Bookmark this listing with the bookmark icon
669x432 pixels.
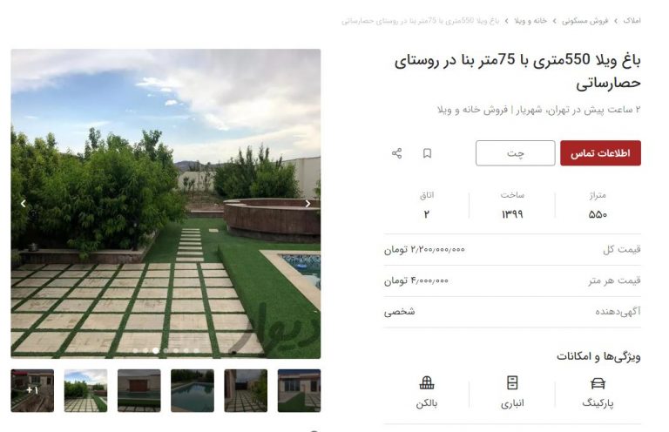427,153
